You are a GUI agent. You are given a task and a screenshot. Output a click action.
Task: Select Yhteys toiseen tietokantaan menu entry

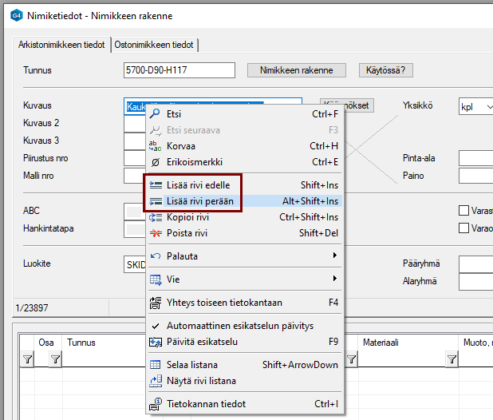tap(224, 303)
